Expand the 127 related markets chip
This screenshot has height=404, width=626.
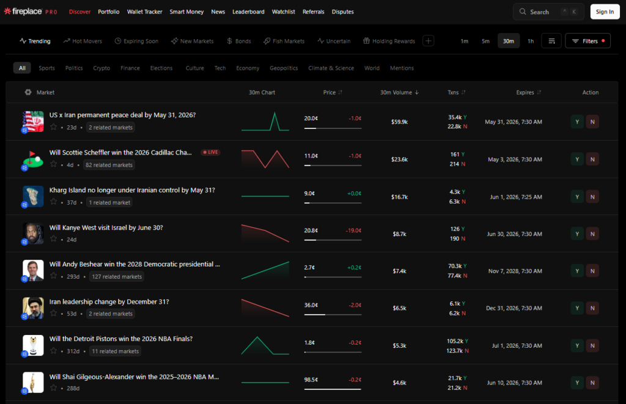117,276
